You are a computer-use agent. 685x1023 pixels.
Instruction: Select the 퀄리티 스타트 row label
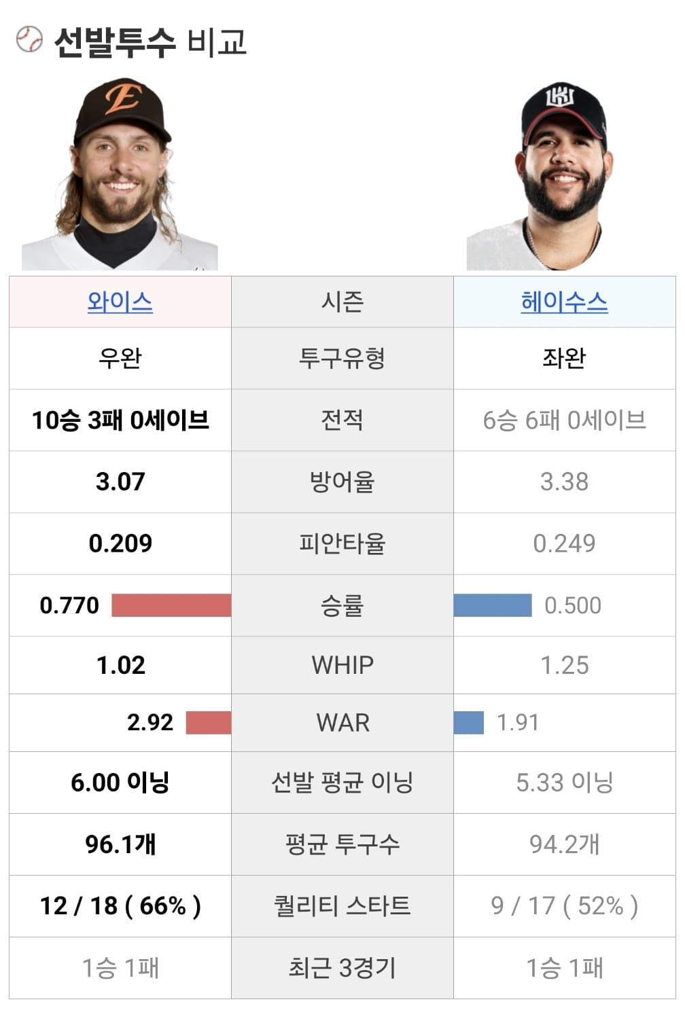(342, 906)
